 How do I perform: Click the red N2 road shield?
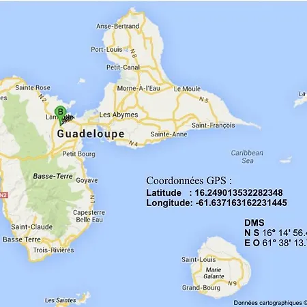pyautogui.click(x=3, y=195)
